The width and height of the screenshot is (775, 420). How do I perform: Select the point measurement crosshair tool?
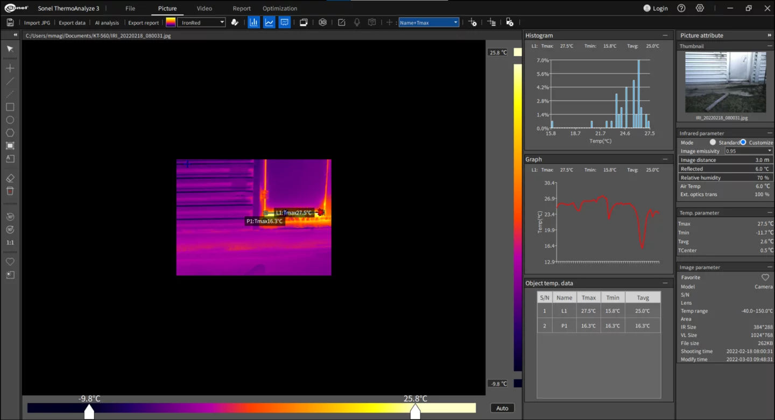tap(10, 68)
